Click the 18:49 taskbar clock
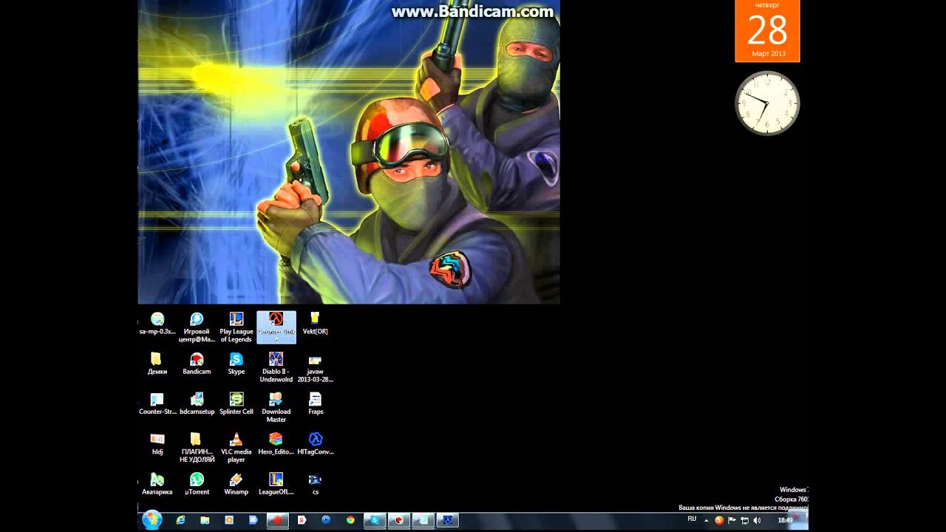The image size is (946, 532). point(785,520)
